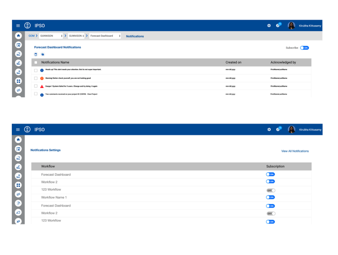This screenshot has height=255, width=338.
Task: Click 'Heads up! This alert needs your attention' text
Action: [x=73, y=70]
